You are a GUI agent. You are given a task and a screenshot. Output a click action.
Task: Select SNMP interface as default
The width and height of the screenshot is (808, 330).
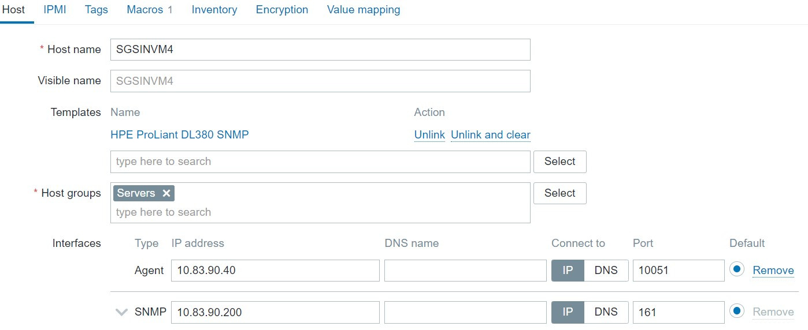pos(736,312)
